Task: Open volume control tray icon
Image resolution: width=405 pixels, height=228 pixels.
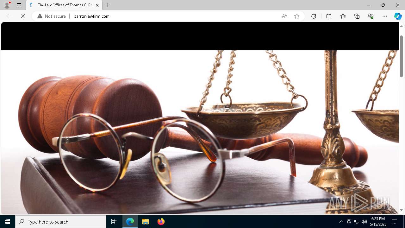Action: point(364,222)
